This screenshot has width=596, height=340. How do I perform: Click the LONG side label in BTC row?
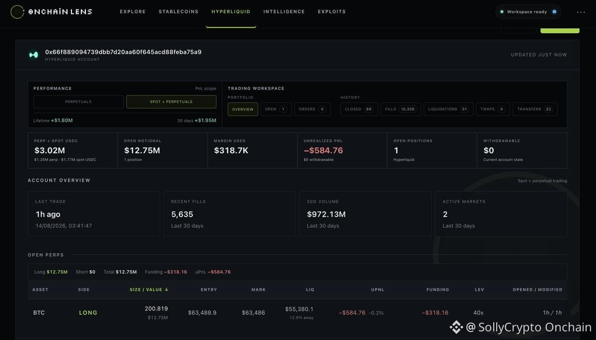tap(88, 313)
